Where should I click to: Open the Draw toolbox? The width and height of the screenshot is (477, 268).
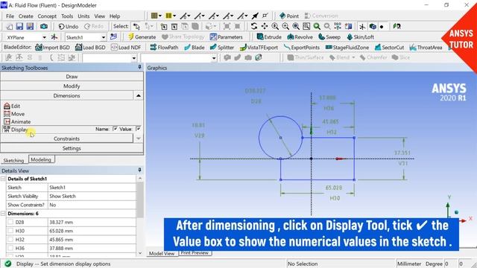tap(72, 77)
